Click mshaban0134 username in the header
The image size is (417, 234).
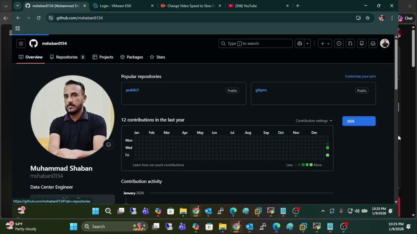[54, 44]
